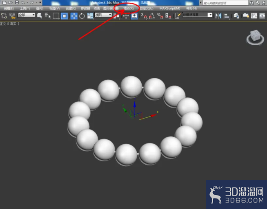Toggle Spinner Snap
267x209 pixels.
168,16
